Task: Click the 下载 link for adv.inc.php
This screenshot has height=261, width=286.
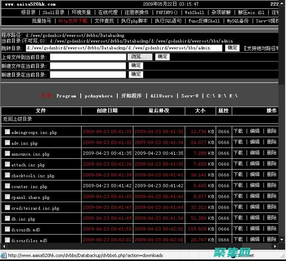Action: pos(238,142)
